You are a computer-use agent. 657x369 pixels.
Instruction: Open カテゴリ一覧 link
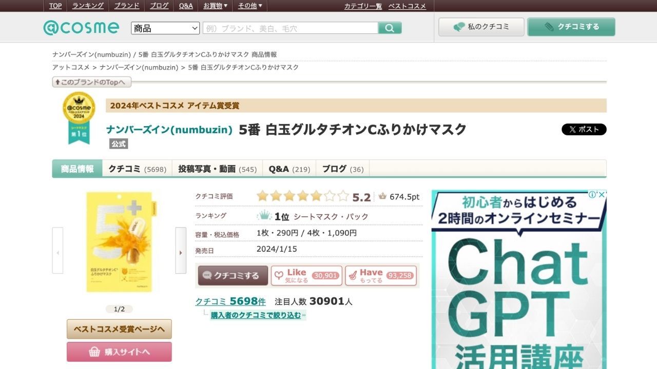click(x=363, y=6)
